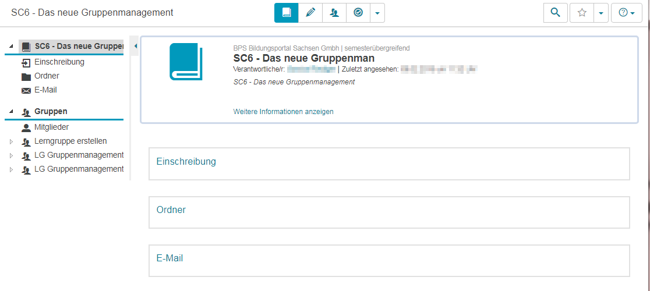Open the assessment badge icon in toolbar
The width and height of the screenshot is (650, 291).
coord(358,13)
